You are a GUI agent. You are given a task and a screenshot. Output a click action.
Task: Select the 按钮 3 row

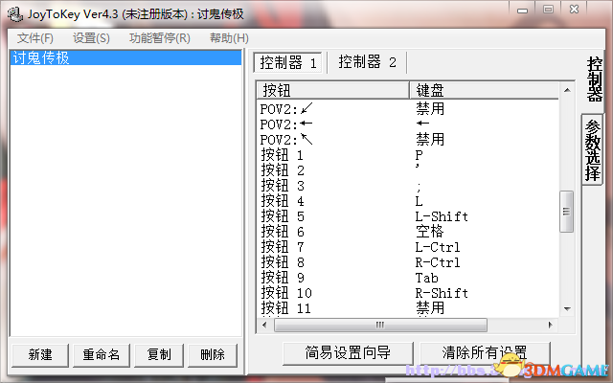tap(409, 185)
